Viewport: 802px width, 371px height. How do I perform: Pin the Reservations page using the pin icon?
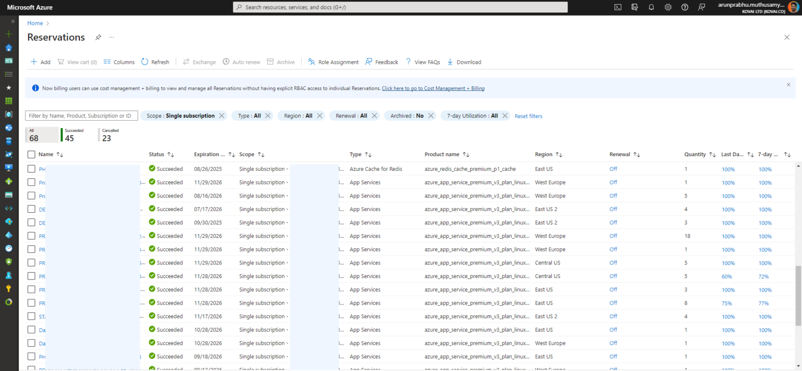click(98, 37)
